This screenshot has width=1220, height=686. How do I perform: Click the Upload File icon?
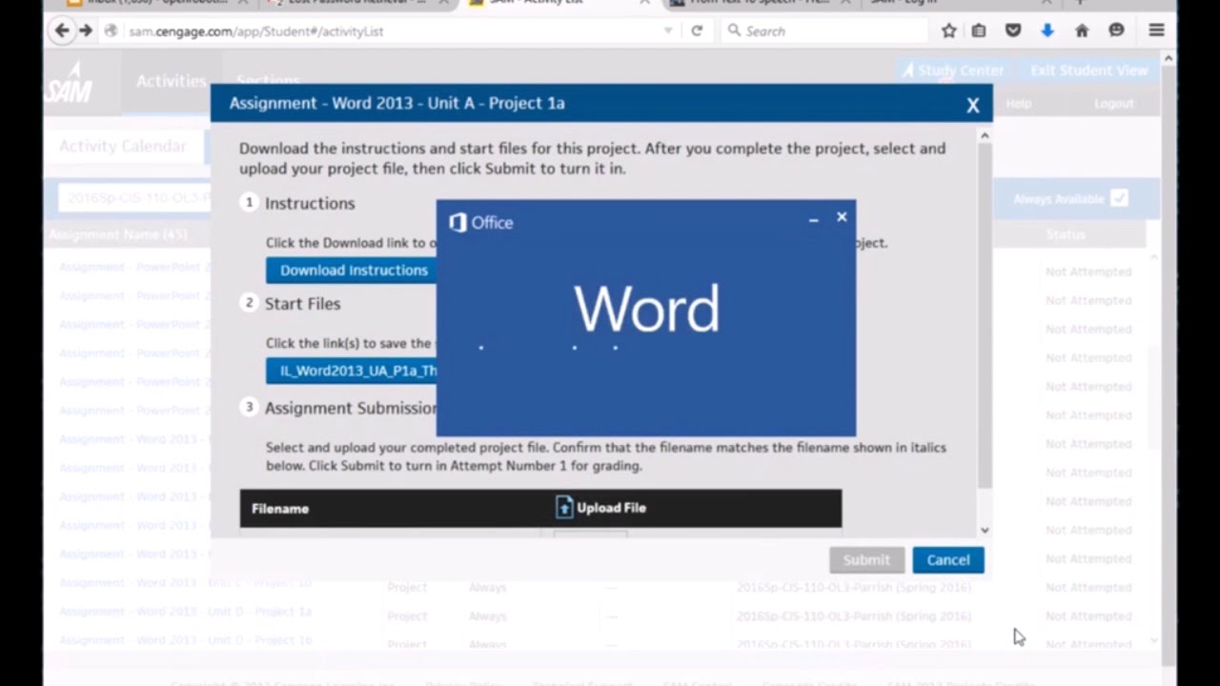564,507
